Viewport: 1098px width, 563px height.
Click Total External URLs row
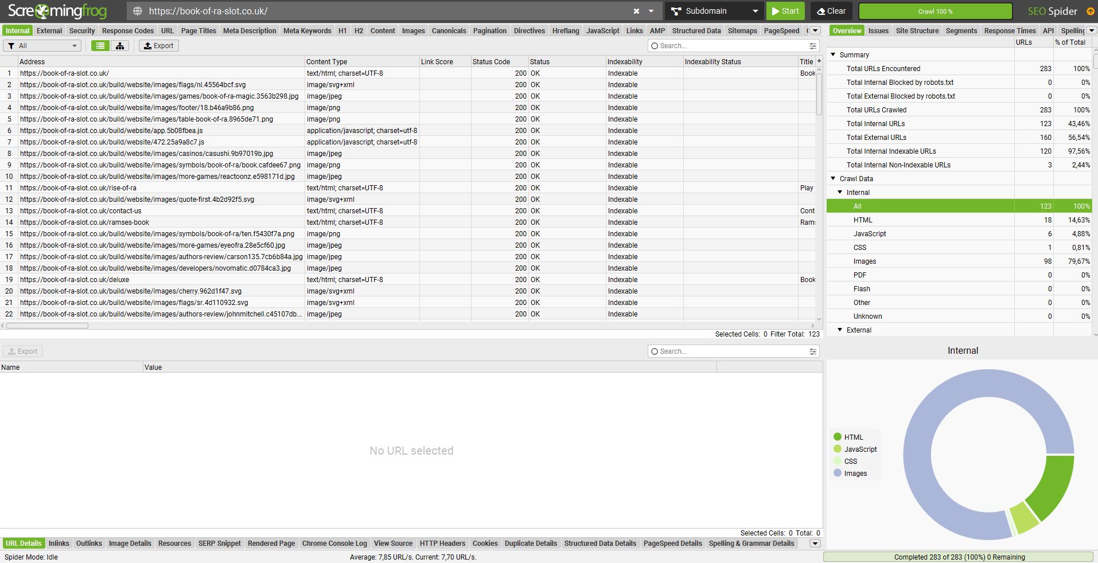click(959, 138)
